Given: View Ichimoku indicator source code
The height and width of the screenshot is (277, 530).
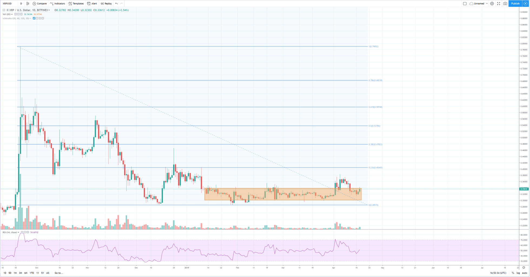Looking at the screenshot, I should tap(40, 18).
